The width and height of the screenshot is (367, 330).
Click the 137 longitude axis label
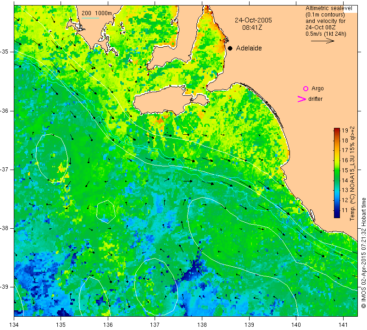(155, 324)
